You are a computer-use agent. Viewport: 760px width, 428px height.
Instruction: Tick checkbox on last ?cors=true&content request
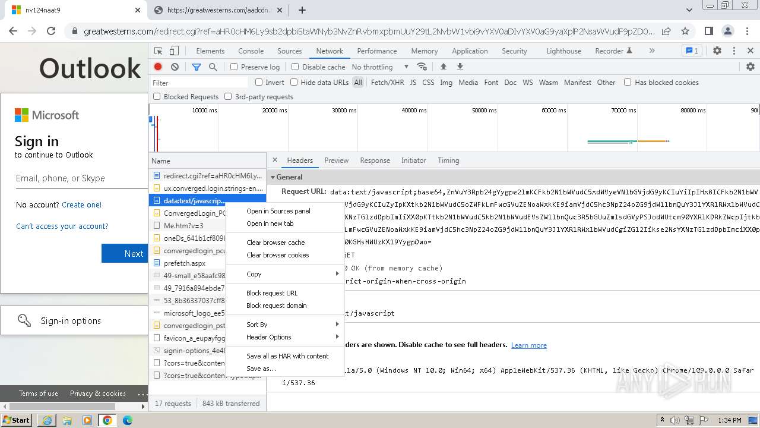tap(157, 375)
